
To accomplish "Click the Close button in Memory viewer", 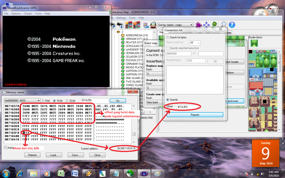I will click(x=97, y=155).
